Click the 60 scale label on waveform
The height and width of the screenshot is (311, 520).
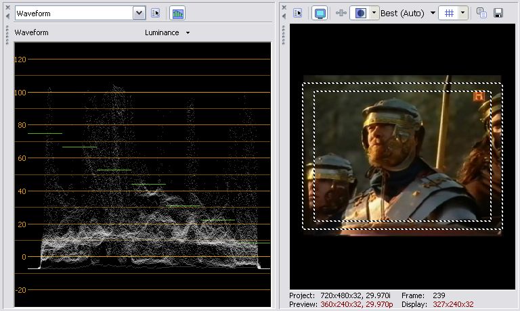click(22, 158)
